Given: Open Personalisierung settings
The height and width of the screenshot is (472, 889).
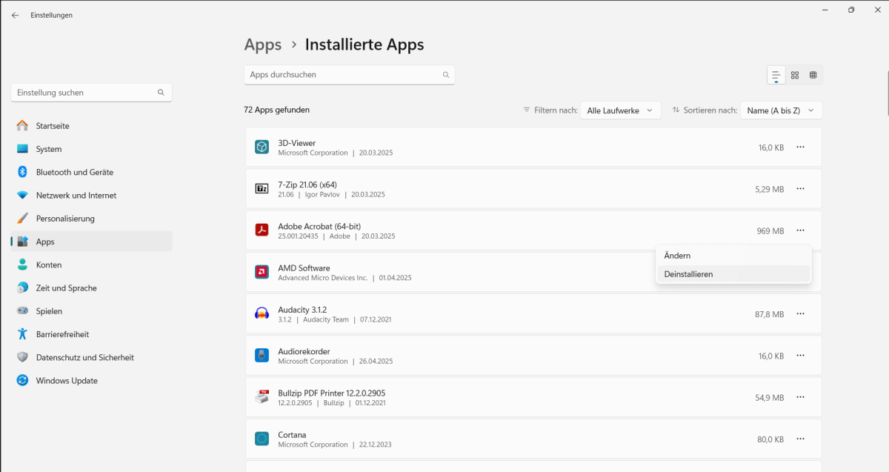Looking at the screenshot, I should pos(92,219).
